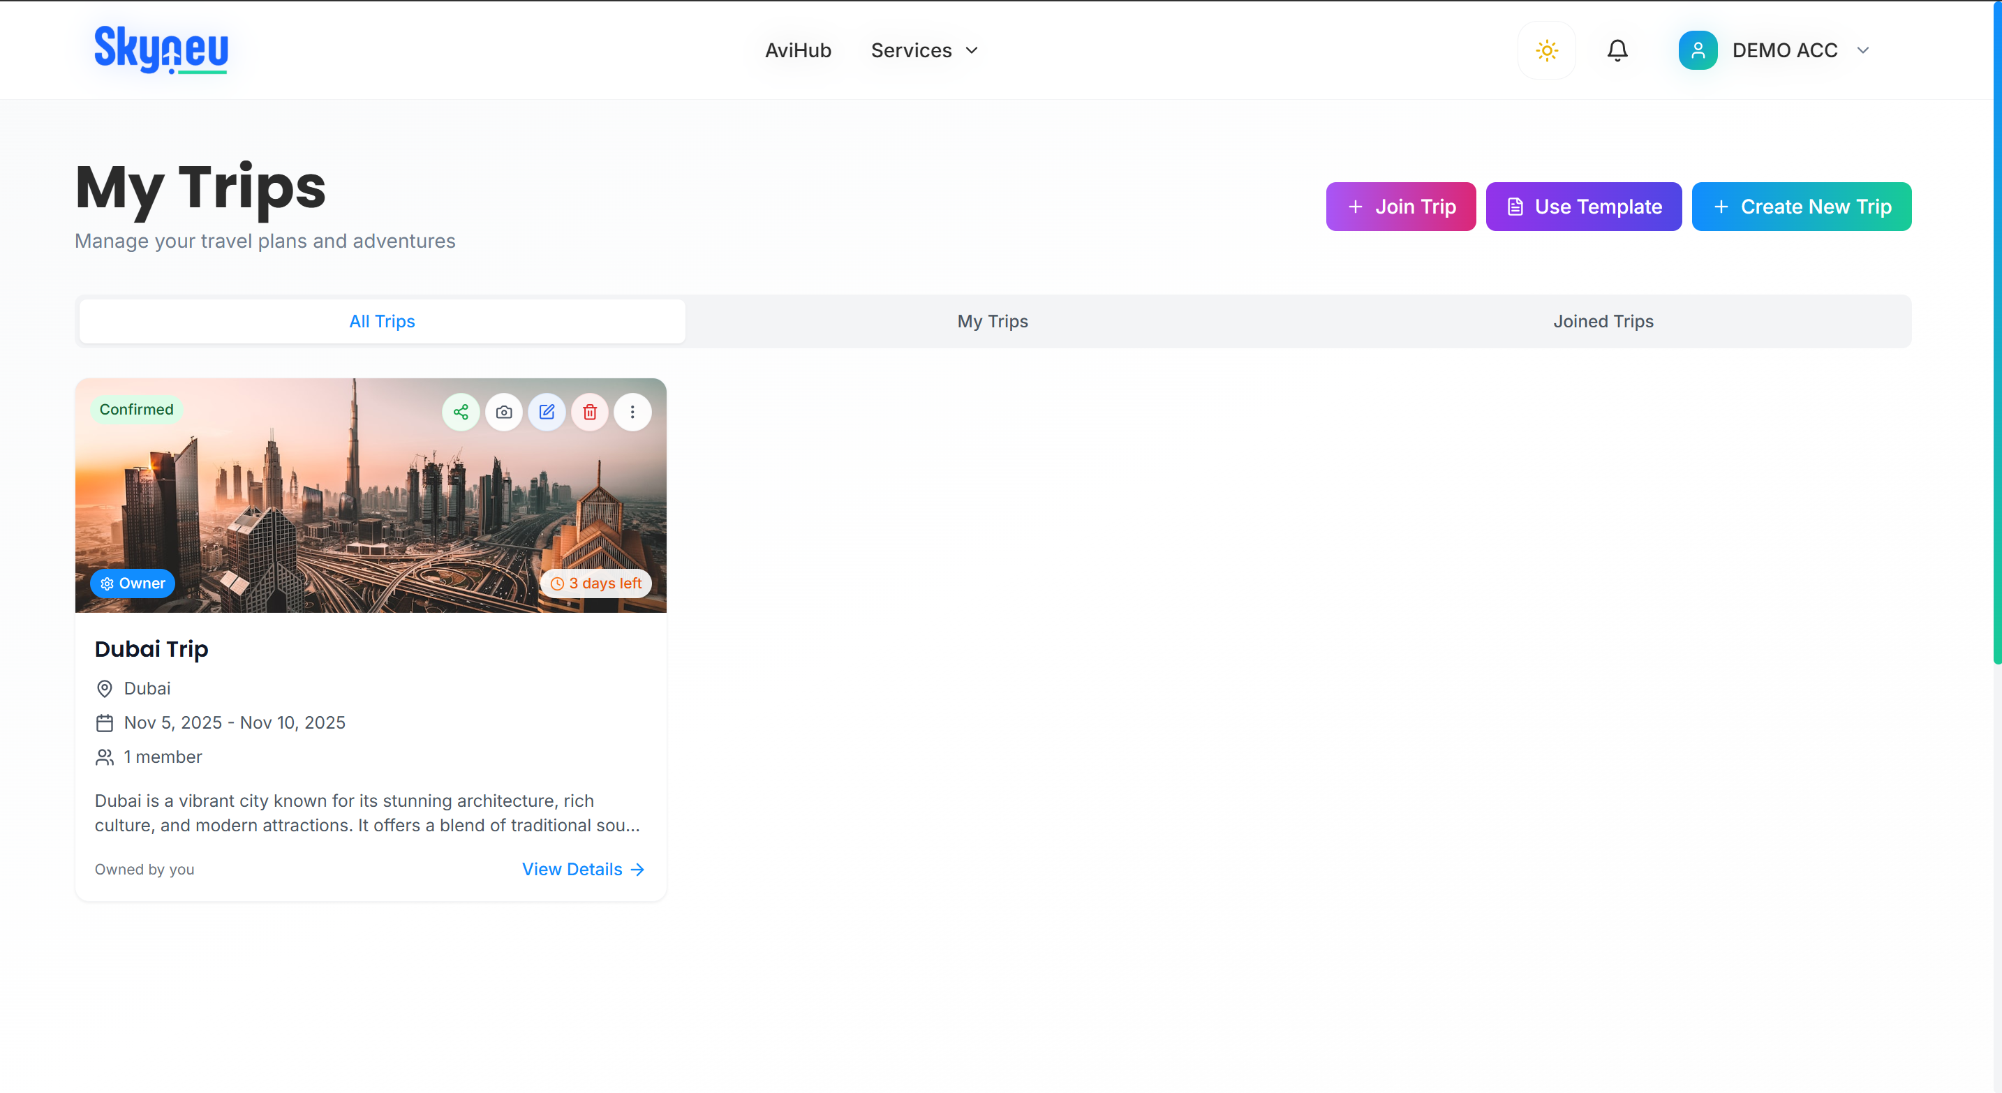
Task: Click the Owner badge on the trip image
Action: click(x=132, y=583)
